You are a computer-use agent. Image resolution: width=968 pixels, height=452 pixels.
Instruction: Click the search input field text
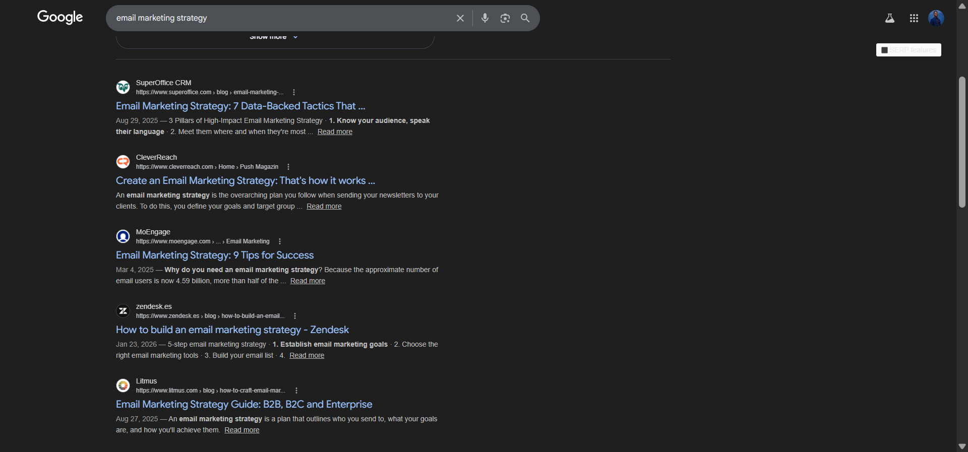[x=162, y=18]
